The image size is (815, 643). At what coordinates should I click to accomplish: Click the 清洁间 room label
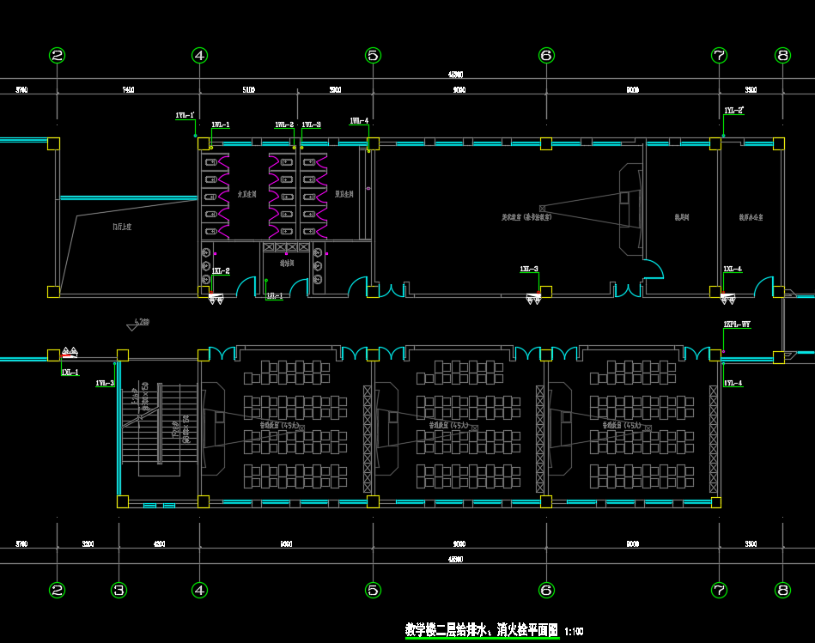[x=287, y=264]
